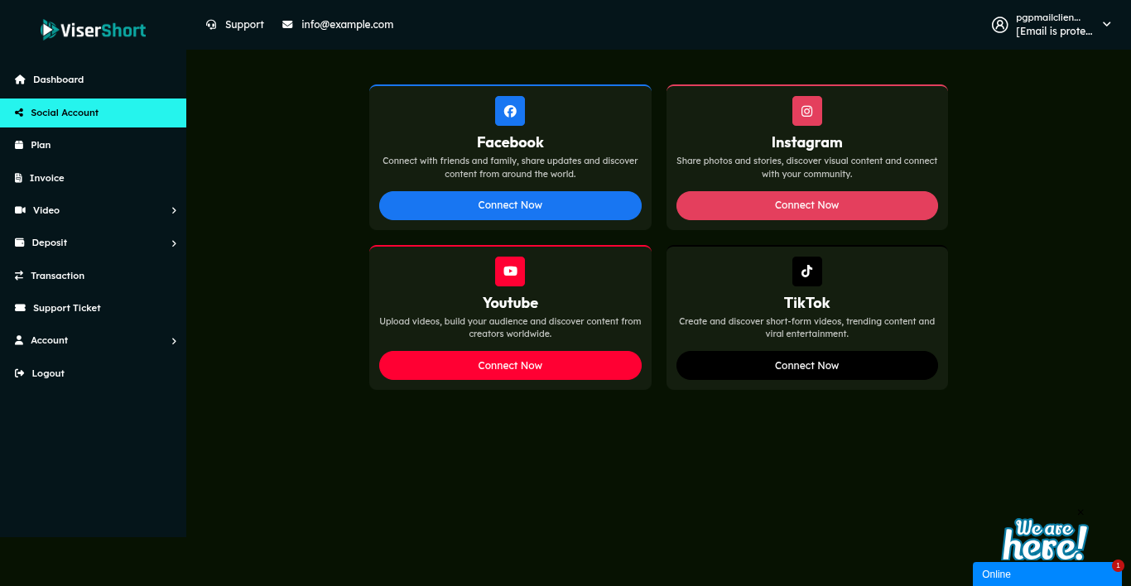Click the Support headset icon
The image size is (1131, 586).
coord(211,25)
